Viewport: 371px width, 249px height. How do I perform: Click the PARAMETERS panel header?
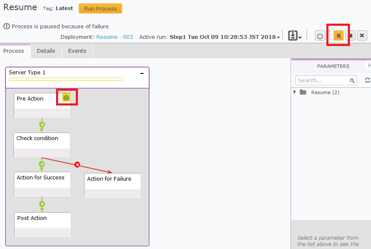point(333,66)
